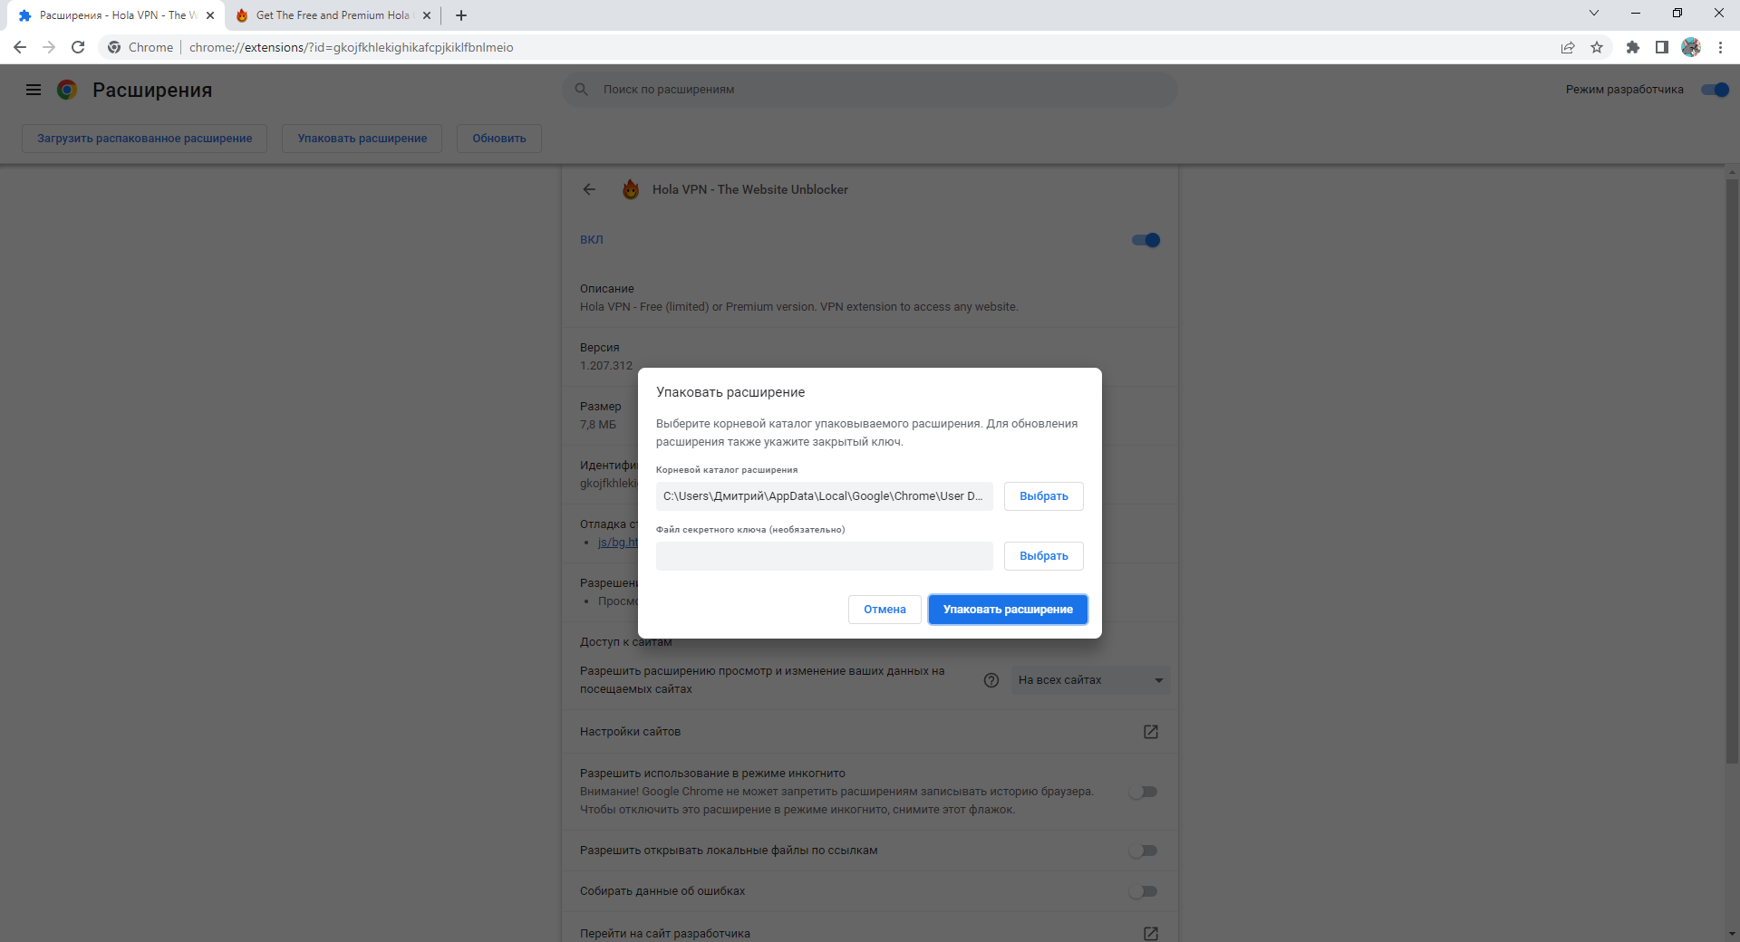Click the Hola VPN flame icon

[631, 189]
